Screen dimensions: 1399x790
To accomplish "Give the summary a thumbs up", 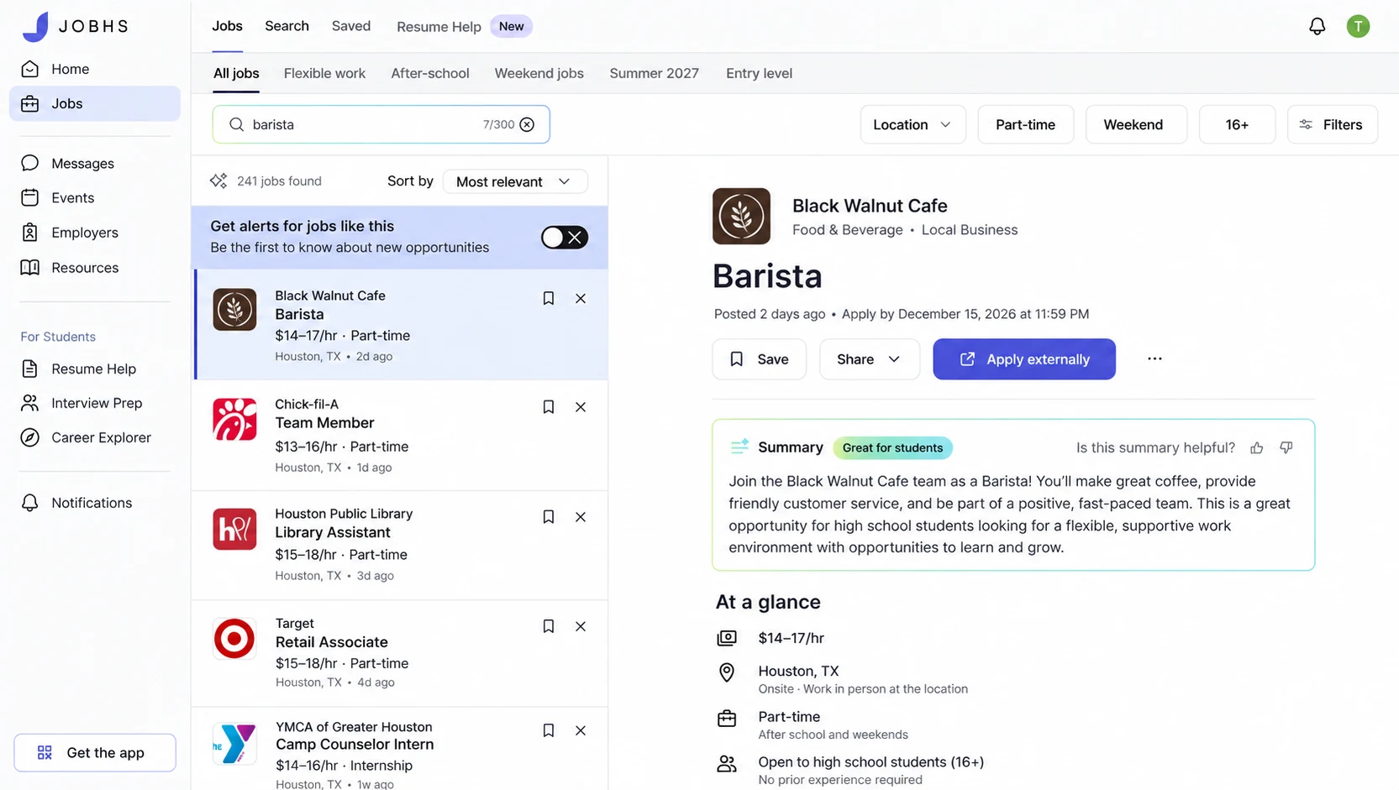I will (x=1257, y=448).
